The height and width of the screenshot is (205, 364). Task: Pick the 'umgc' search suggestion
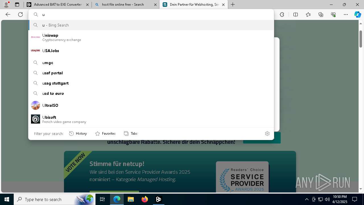pyautogui.click(x=151, y=63)
